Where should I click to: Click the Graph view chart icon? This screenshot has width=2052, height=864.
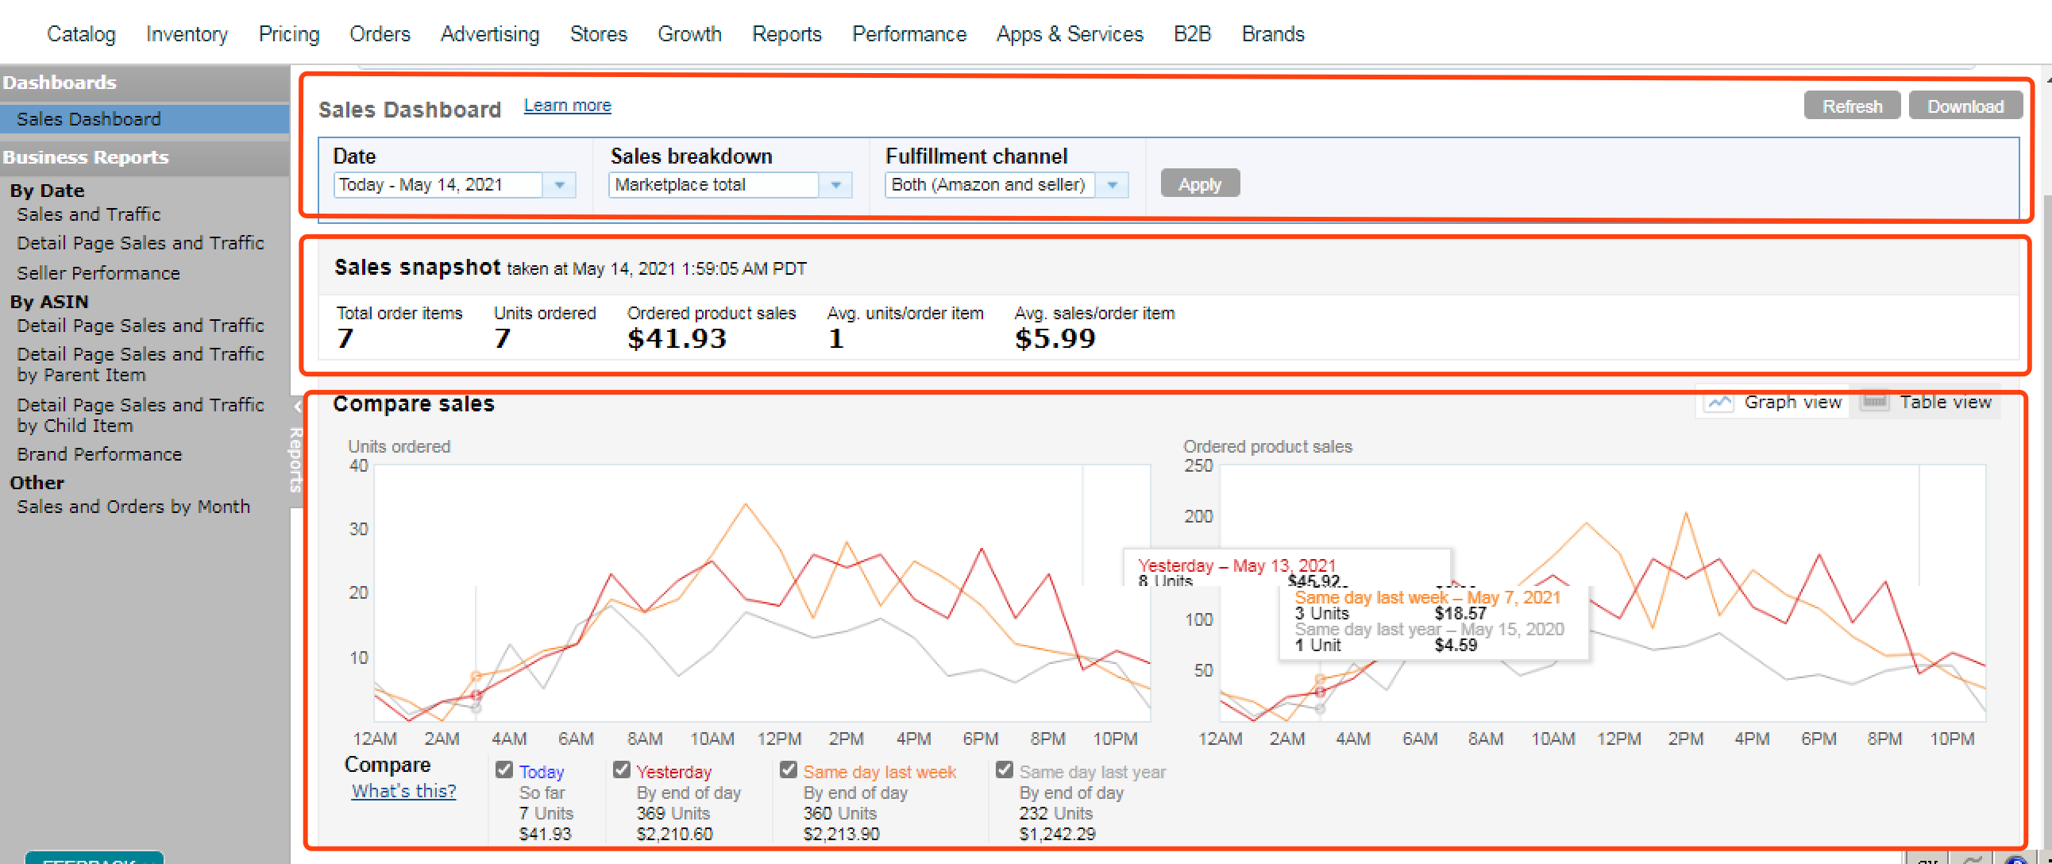pos(1719,402)
